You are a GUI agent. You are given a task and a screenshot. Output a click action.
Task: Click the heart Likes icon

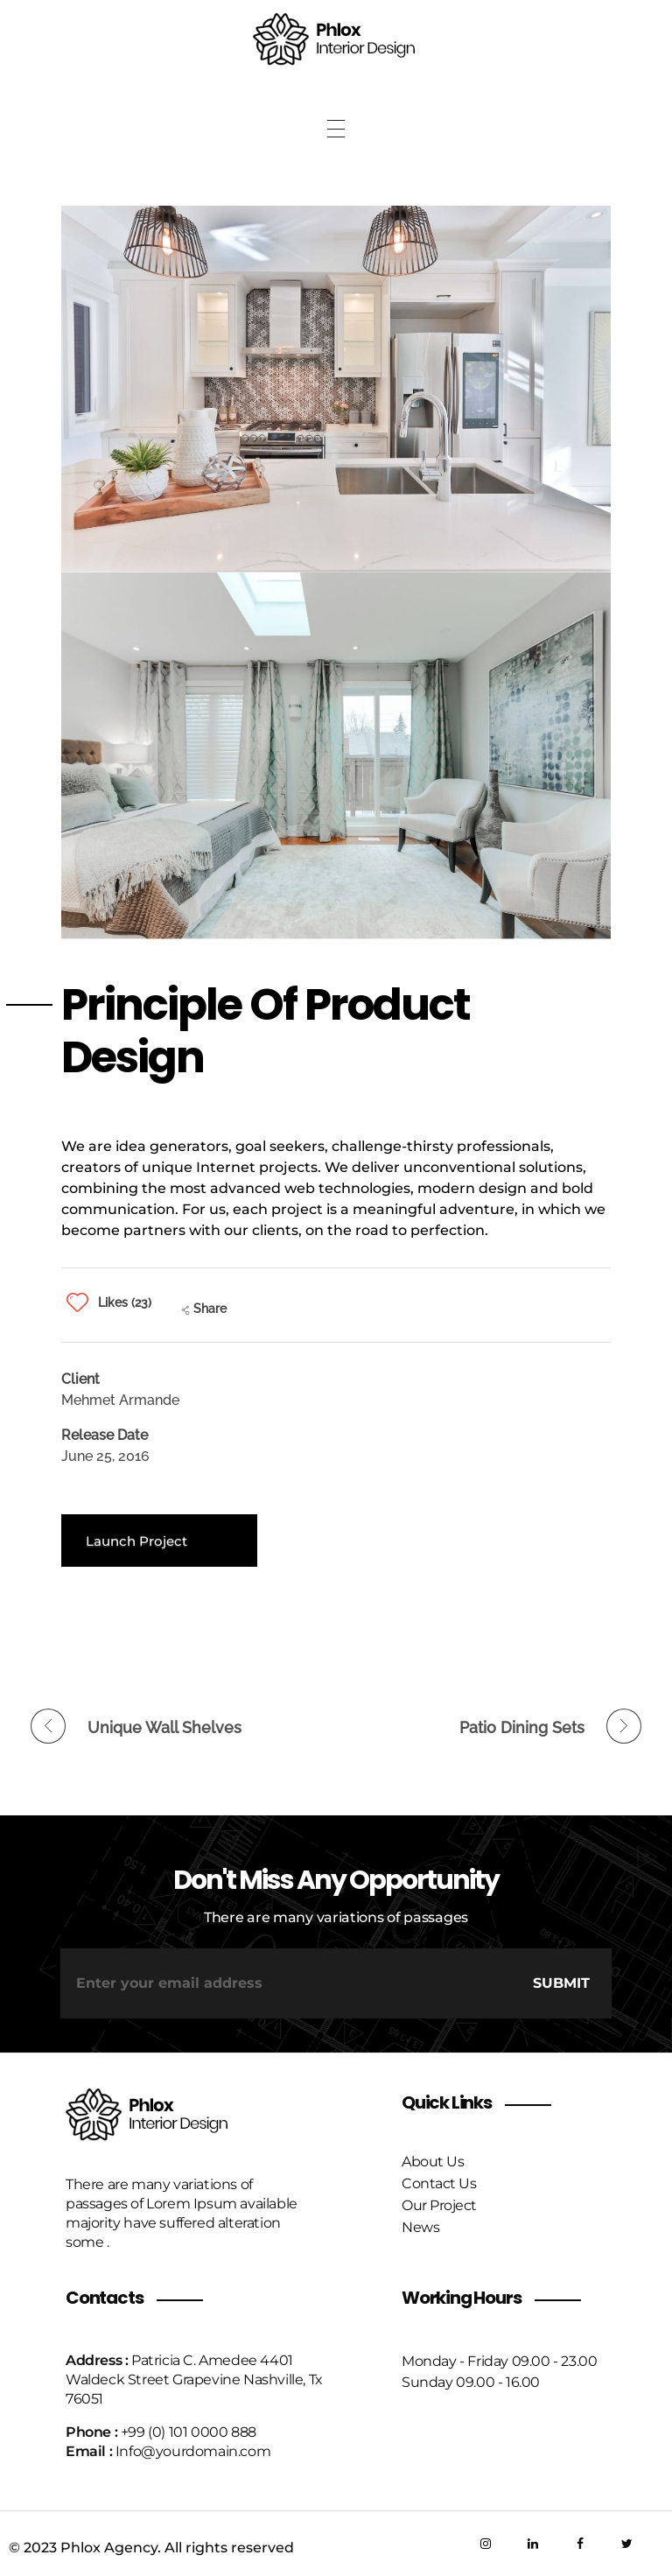click(x=77, y=1302)
